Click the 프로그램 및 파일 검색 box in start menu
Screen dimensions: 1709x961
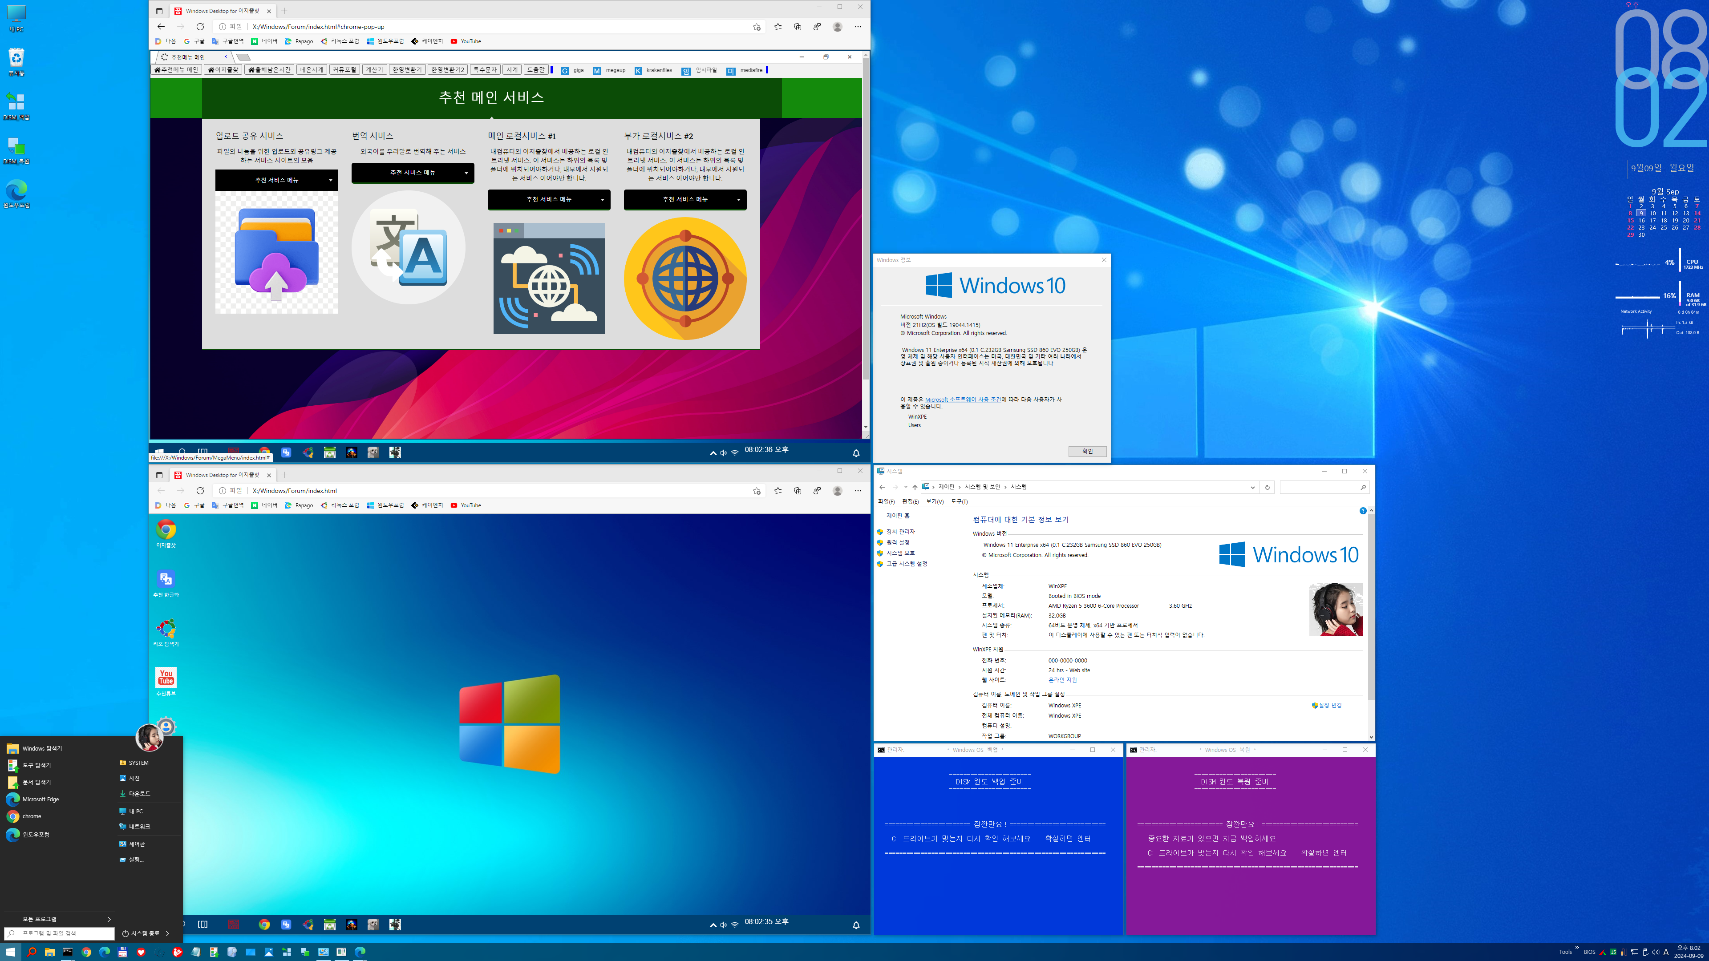click(60, 933)
